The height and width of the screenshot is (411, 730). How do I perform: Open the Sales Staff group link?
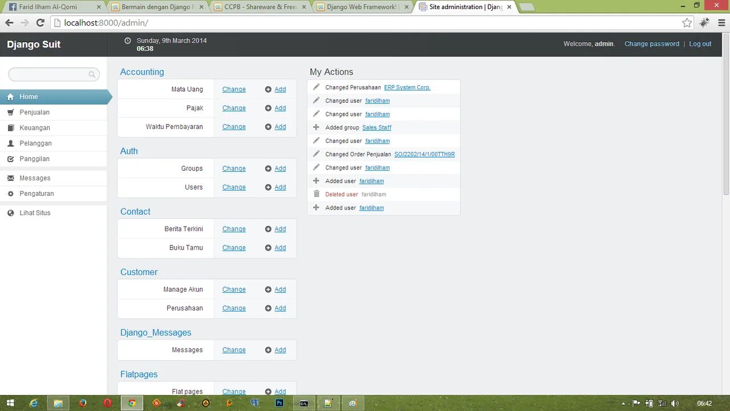pos(377,128)
